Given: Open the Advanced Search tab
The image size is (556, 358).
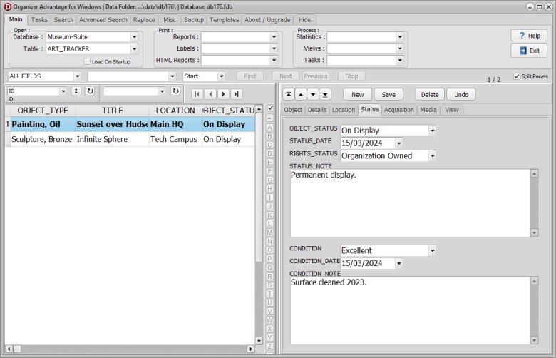Looking at the screenshot, I should tap(103, 20).
